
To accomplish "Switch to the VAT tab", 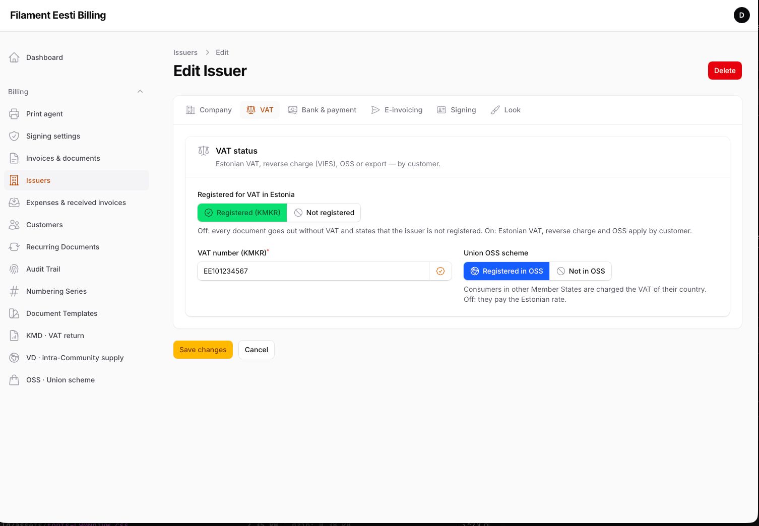I will click(x=260, y=110).
